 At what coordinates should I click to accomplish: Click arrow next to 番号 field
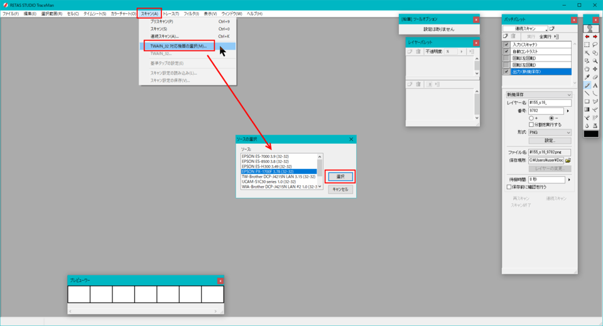click(x=568, y=111)
